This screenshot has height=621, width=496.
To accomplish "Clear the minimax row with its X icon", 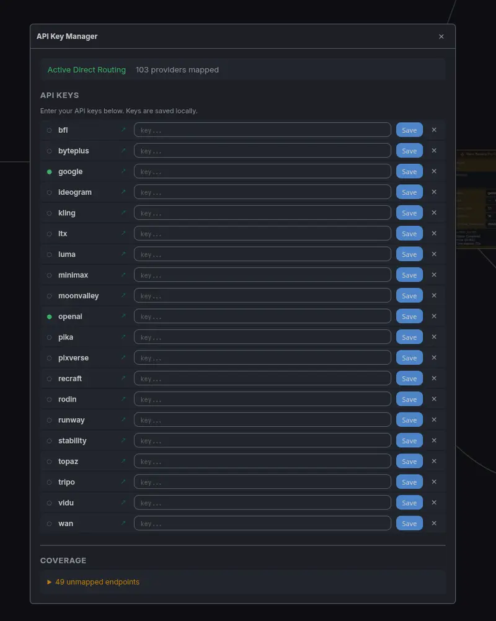I will tap(434, 275).
